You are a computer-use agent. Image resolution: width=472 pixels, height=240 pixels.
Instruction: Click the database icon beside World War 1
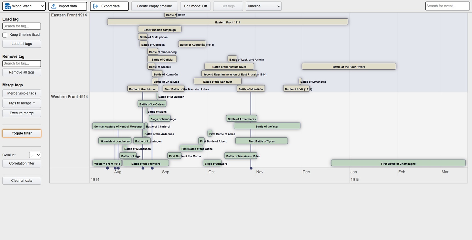pos(8,6)
